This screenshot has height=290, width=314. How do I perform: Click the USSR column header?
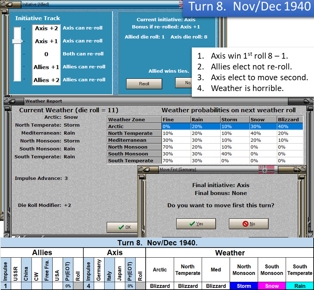(x=16, y=269)
